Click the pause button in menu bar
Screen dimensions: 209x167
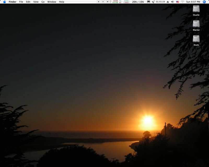[103, 2]
